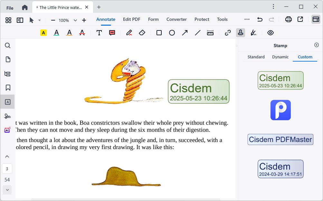The height and width of the screenshot is (201, 323).
Task: Open the page thumbnails panel
Action: pyautogui.click(x=7, y=59)
